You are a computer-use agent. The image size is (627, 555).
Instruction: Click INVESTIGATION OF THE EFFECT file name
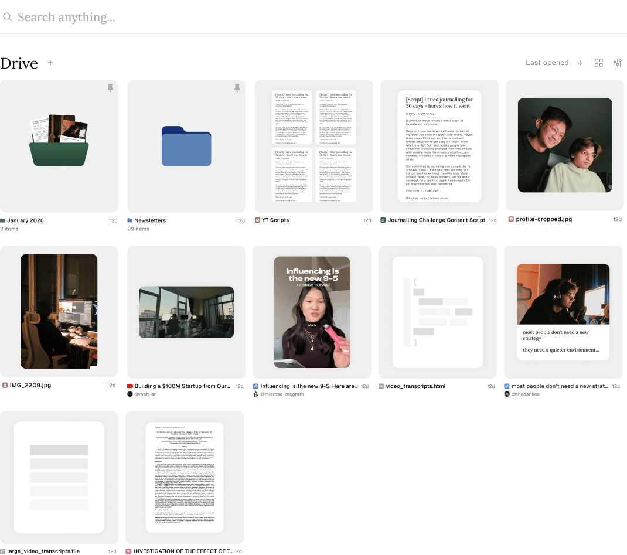coord(183,551)
